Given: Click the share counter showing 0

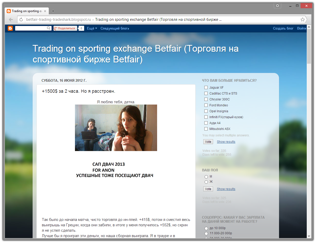Looking at the screenshot, I should click(x=81, y=28).
